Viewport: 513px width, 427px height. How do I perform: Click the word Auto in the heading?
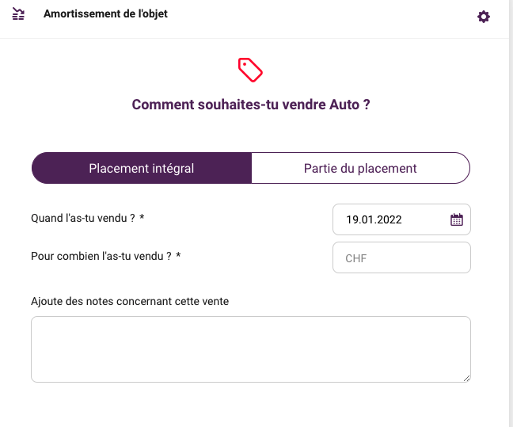[x=344, y=105]
